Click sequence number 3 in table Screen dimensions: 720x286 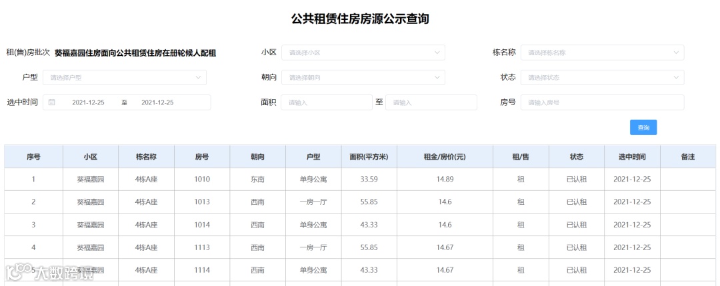pos(33,225)
